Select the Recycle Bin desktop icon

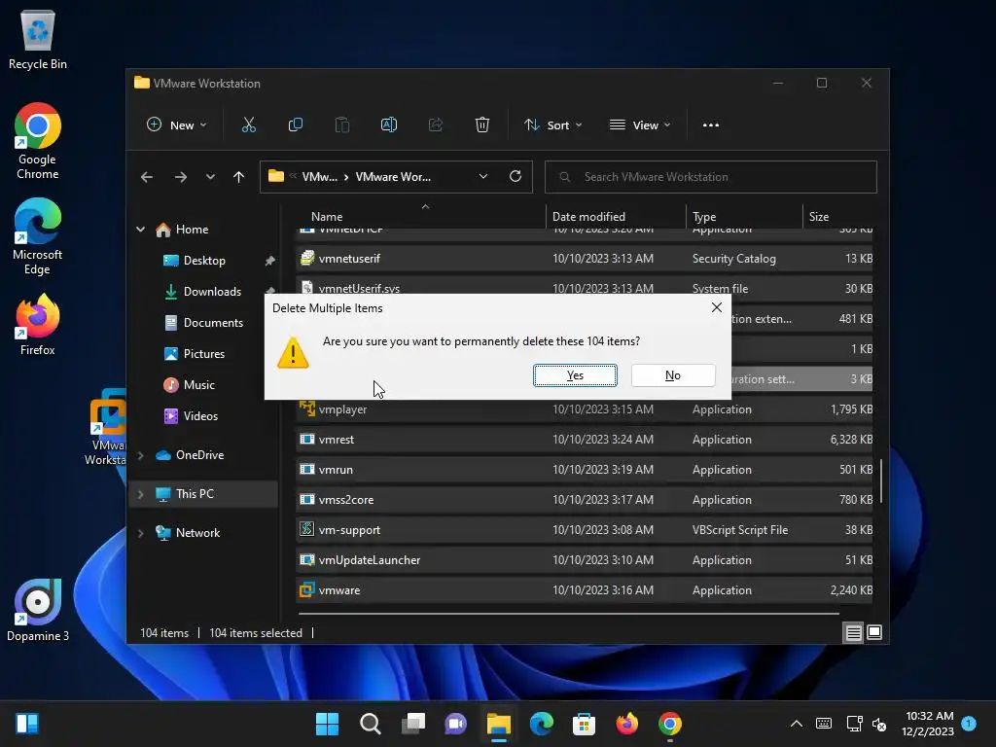click(38, 40)
